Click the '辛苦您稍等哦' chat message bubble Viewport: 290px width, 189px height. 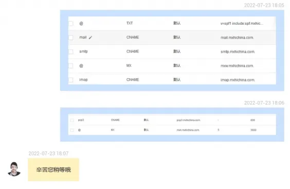pyautogui.click(x=53, y=169)
